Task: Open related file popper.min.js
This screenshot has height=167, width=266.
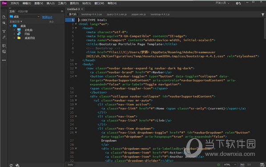Action: coord(139,14)
